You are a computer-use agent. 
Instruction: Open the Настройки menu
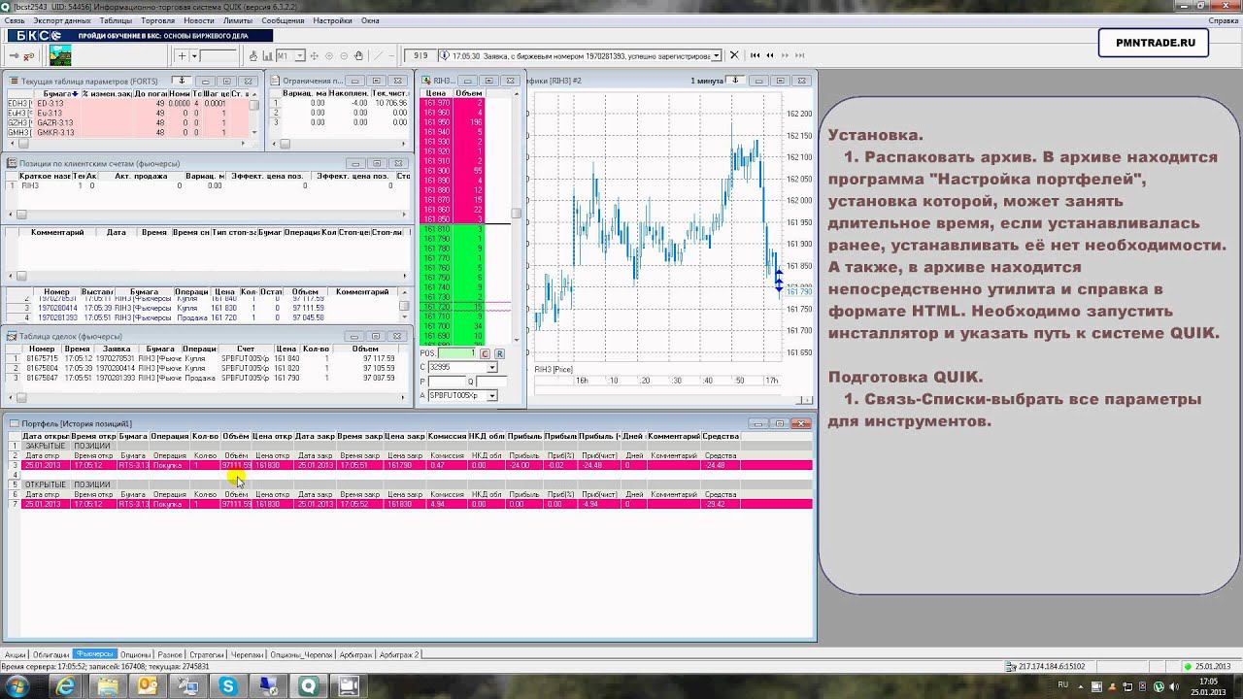333,20
